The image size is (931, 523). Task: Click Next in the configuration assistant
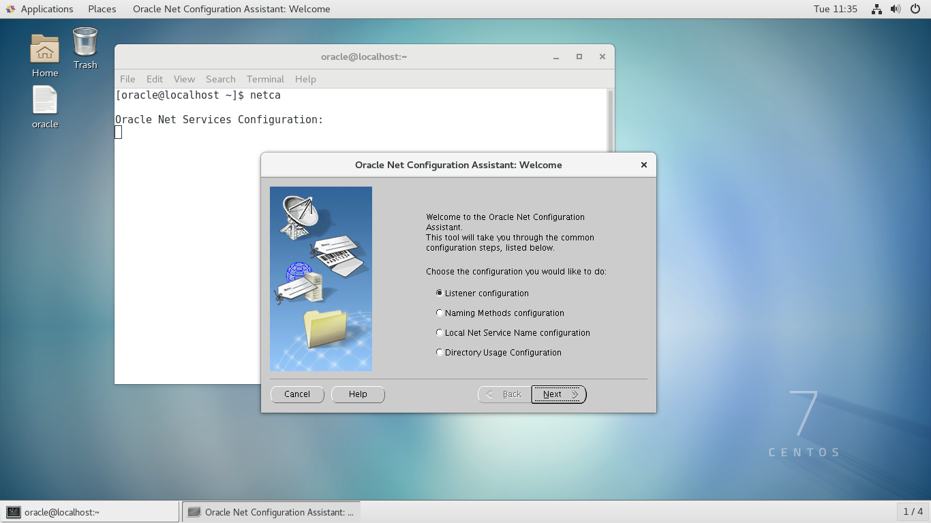[x=558, y=394]
